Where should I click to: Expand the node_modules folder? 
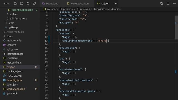4,32
